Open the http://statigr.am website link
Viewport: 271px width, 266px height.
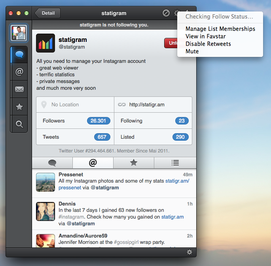click(x=147, y=105)
